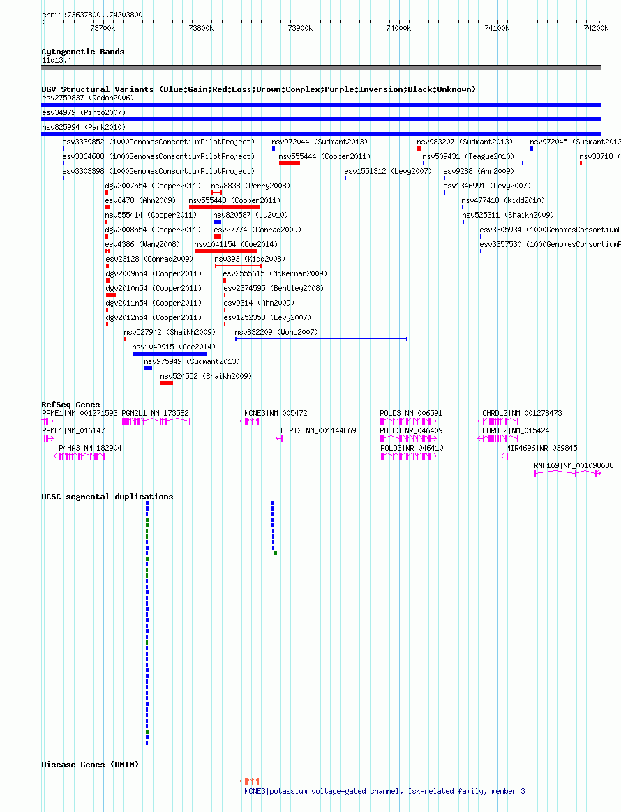Click the esv1551312 (Levy2007) label
Image resolution: width=621 pixels, height=812 pixels.
[x=388, y=171]
